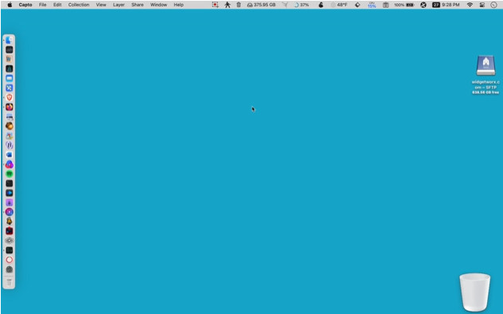Click the clipboard menu bar icon
This screenshot has height=314, width=503.
pyautogui.click(x=386, y=5)
